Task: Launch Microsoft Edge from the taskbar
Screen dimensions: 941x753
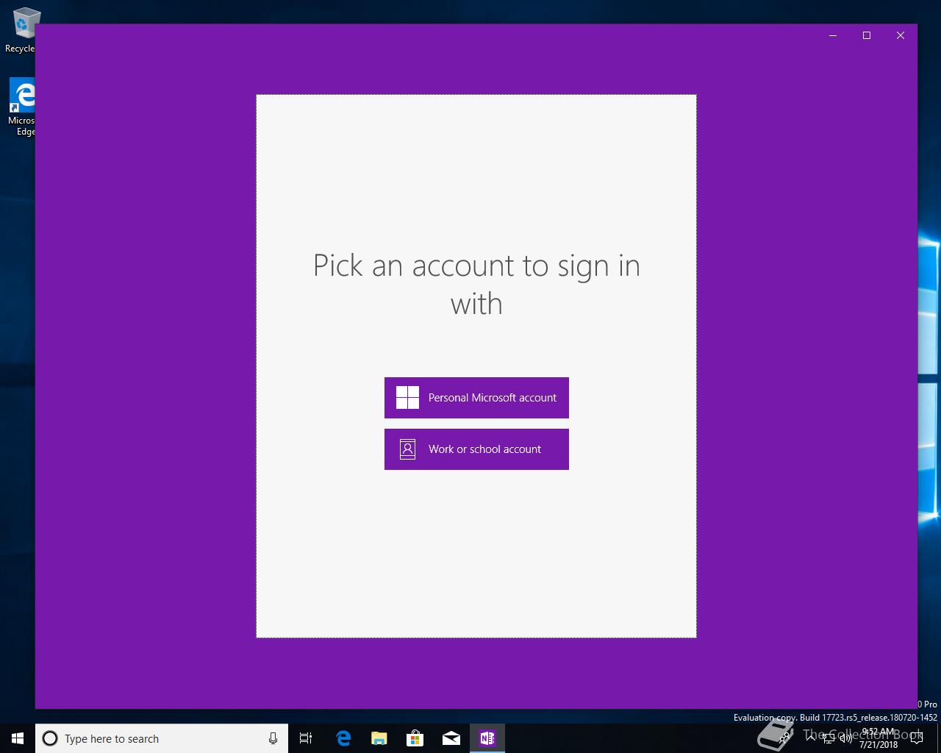Action: click(x=343, y=738)
